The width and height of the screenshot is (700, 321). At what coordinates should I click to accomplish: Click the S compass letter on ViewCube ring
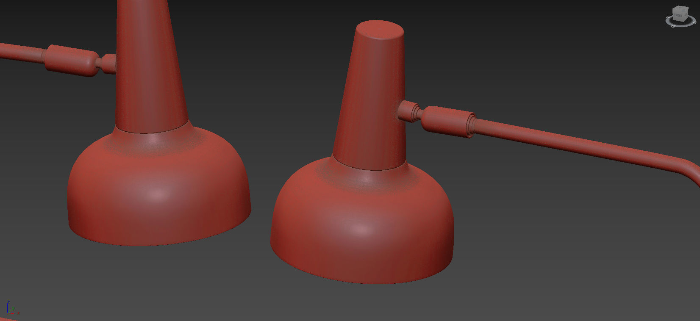click(673, 26)
